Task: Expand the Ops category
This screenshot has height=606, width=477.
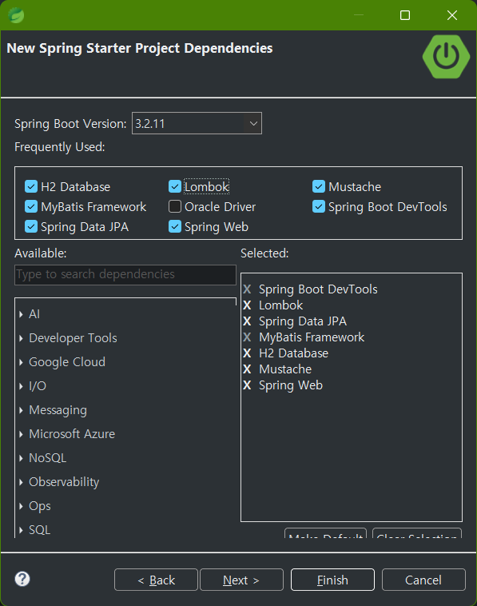Action: (x=21, y=506)
